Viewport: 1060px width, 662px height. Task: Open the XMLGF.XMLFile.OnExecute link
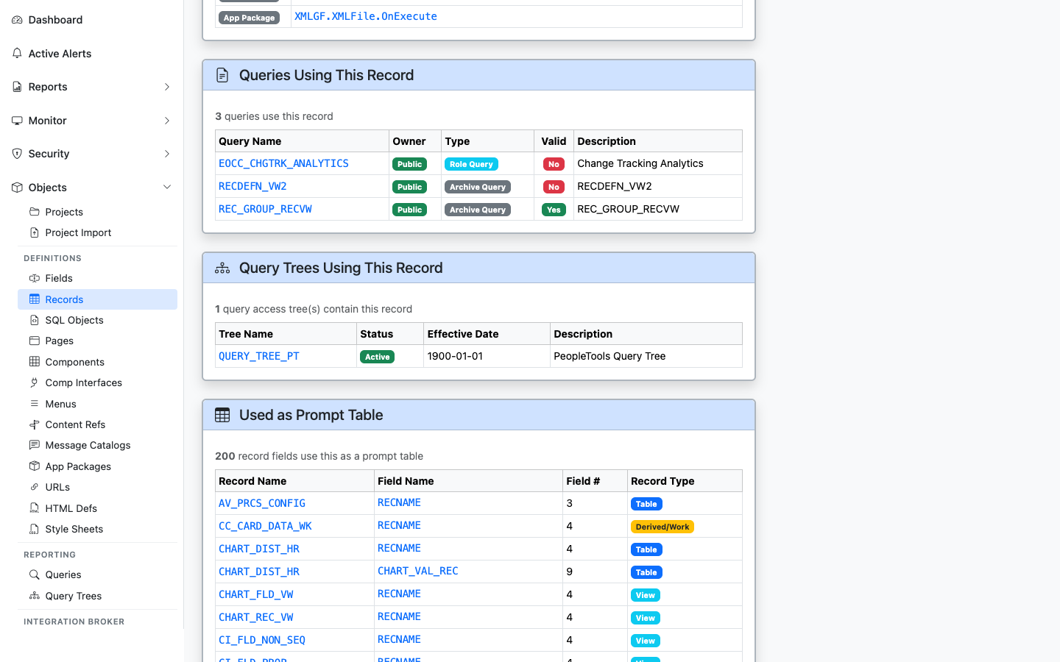pyautogui.click(x=366, y=16)
